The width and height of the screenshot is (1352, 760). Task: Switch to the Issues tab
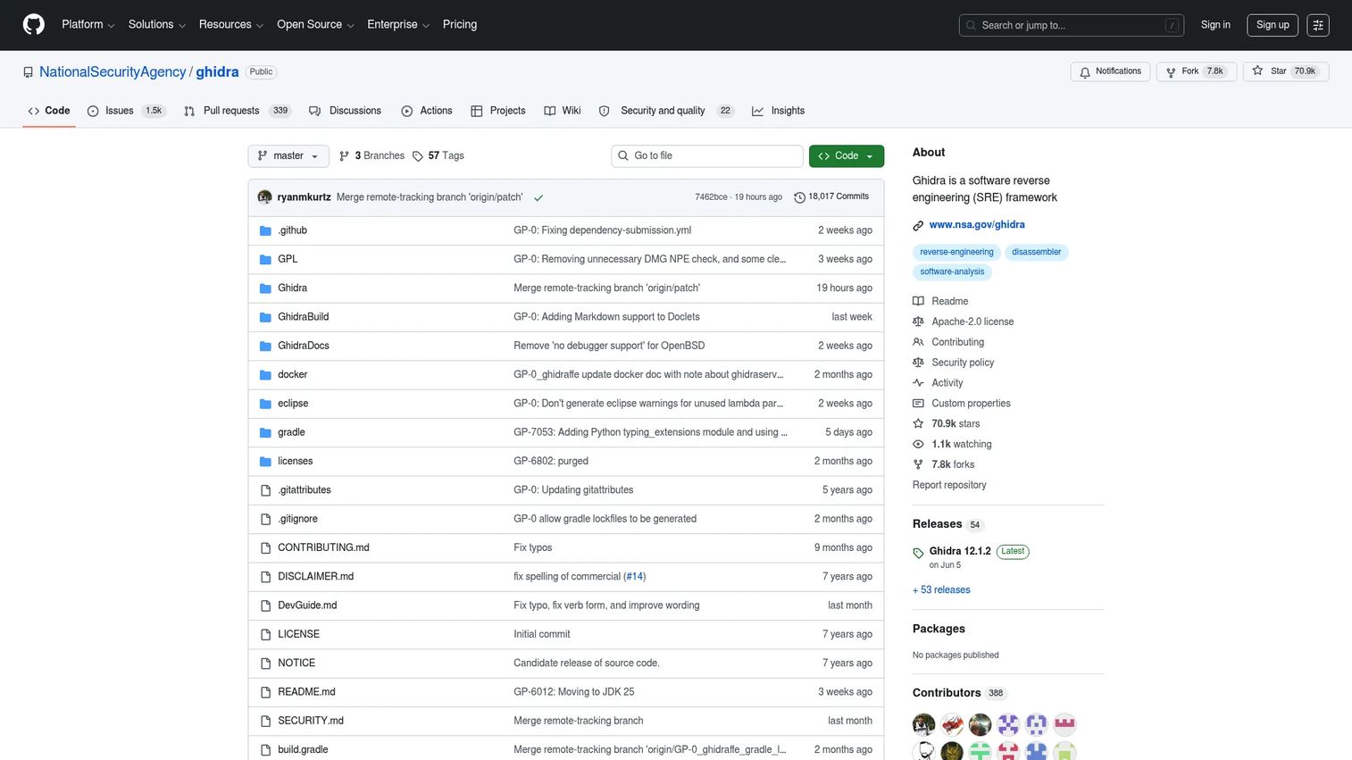pyautogui.click(x=126, y=111)
